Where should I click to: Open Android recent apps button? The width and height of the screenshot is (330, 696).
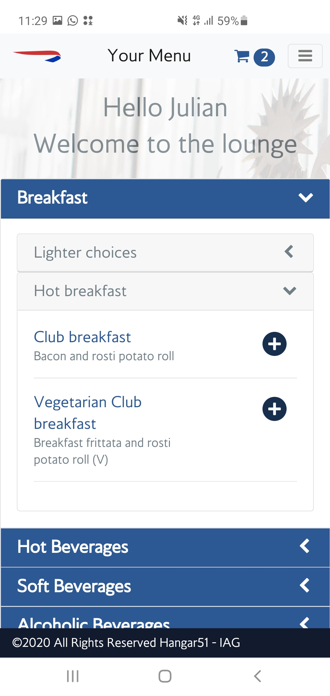pyautogui.click(x=73, y=676)
